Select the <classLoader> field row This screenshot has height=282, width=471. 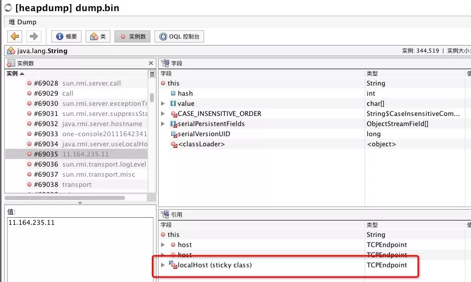pyautogui.click(x=315, y=144)
